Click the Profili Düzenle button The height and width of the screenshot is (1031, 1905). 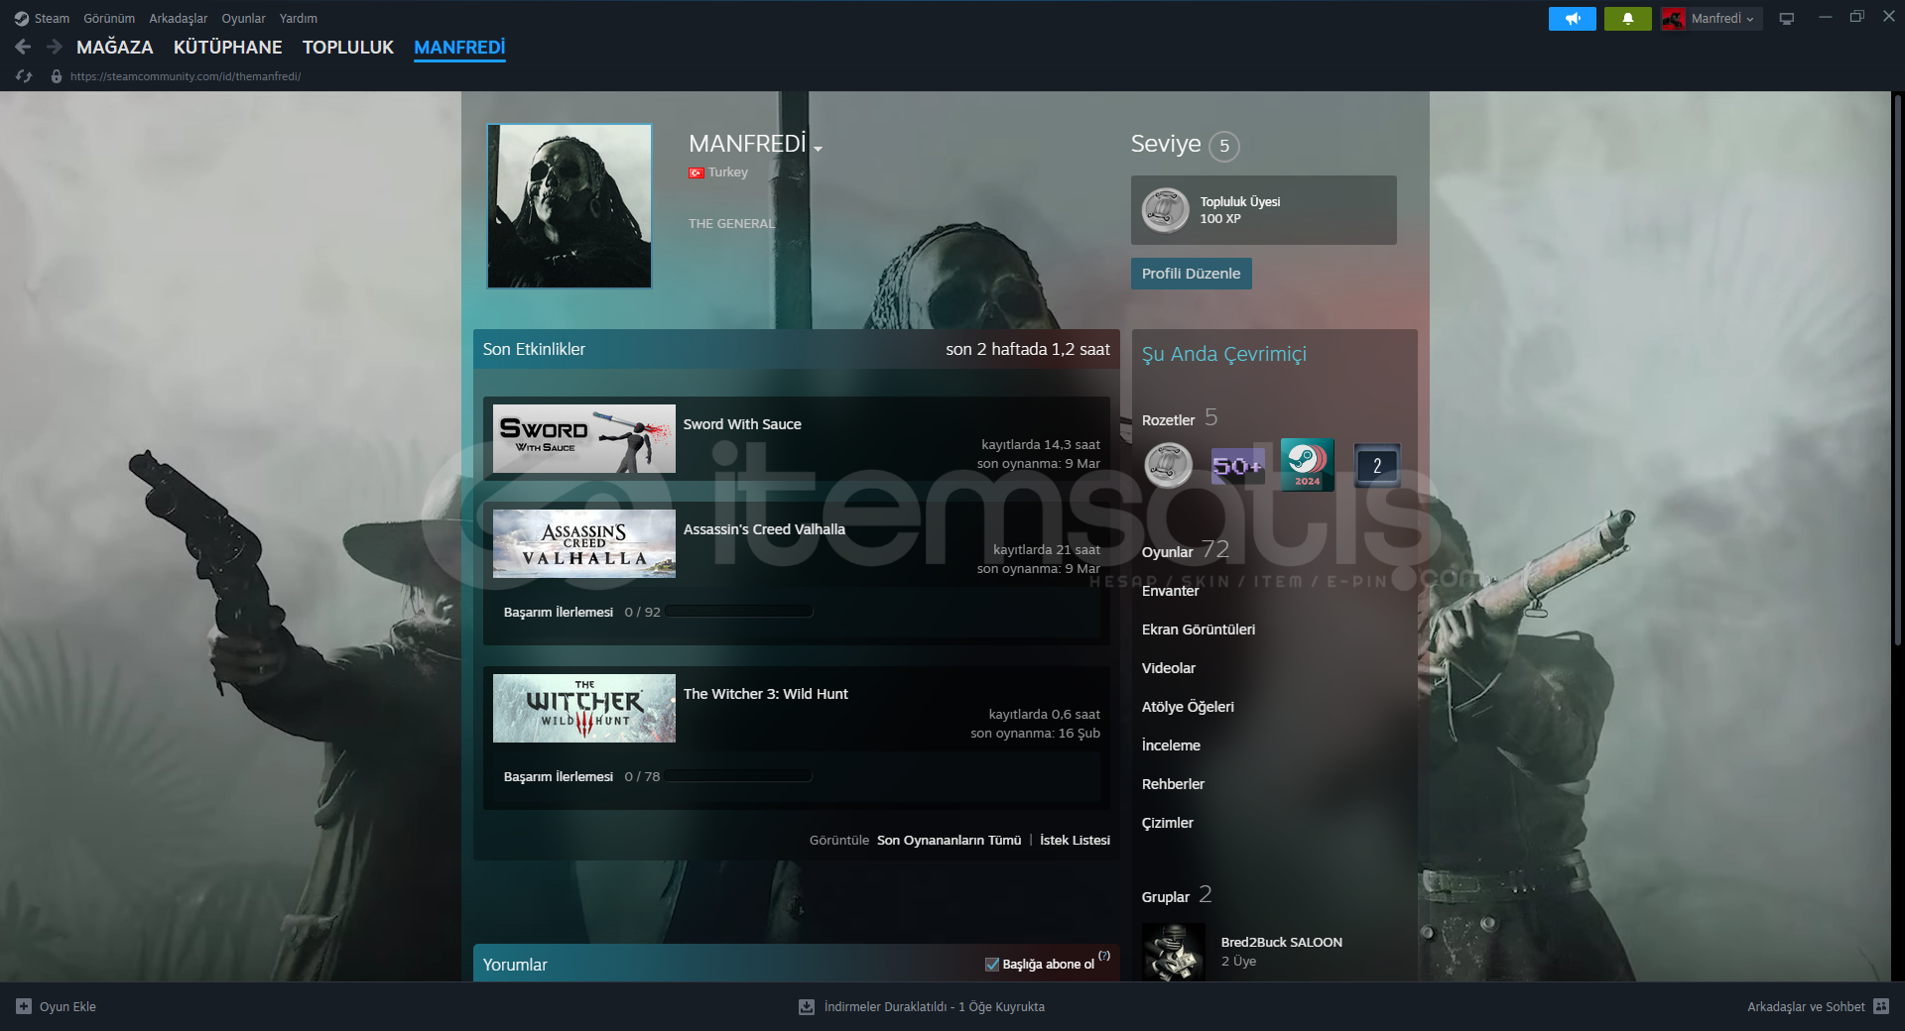pyautogui.click(x=1191, y=274)
